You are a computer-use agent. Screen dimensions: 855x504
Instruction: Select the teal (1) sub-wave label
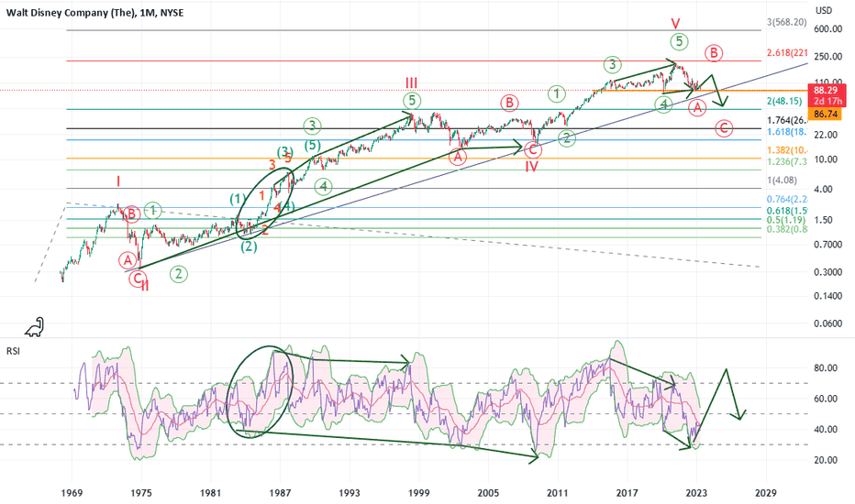(238, 199)
